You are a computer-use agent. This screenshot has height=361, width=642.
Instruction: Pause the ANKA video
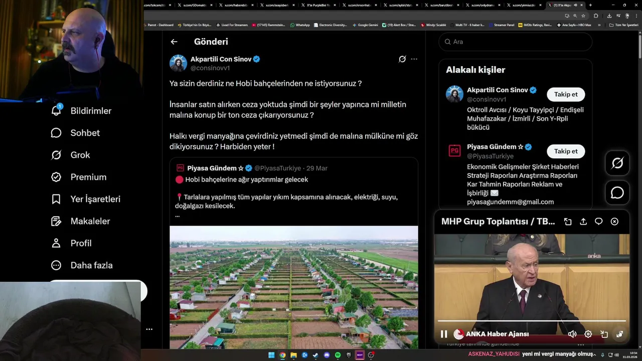(444, 334)
